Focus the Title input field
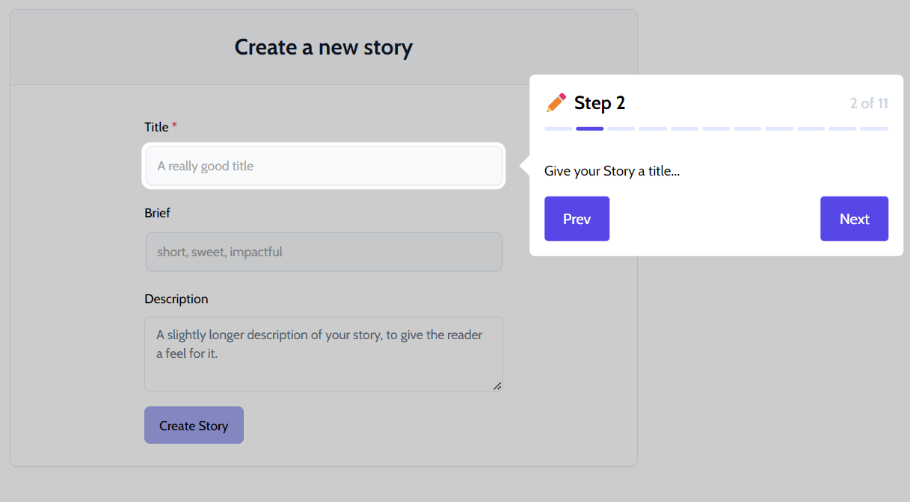This screenshot has height=502, width=910. [x=324, y=166]
